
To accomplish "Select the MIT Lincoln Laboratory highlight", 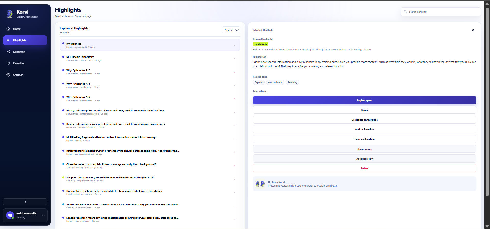I will point(150,59).
